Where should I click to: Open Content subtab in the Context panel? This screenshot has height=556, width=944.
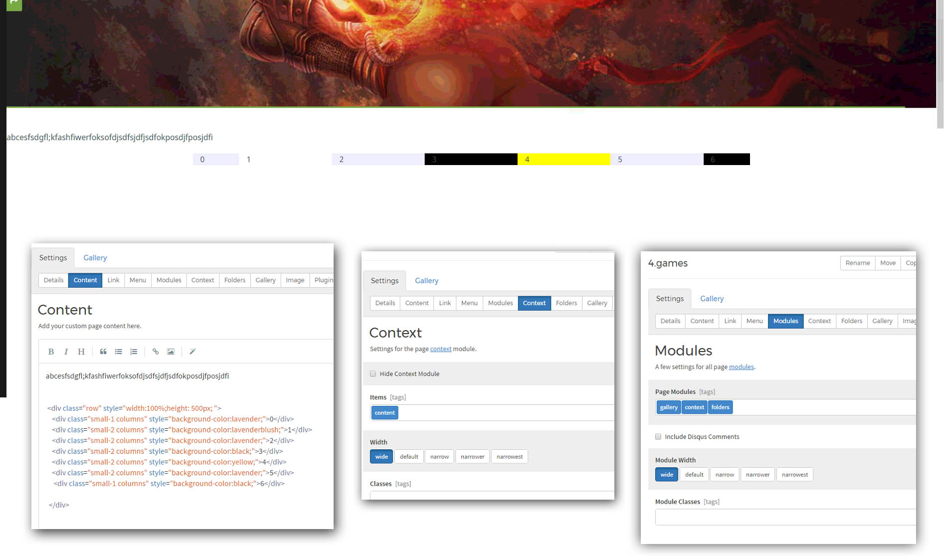[416, 303]
